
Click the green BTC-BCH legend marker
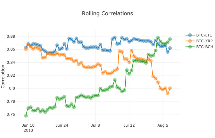(190, 47)
